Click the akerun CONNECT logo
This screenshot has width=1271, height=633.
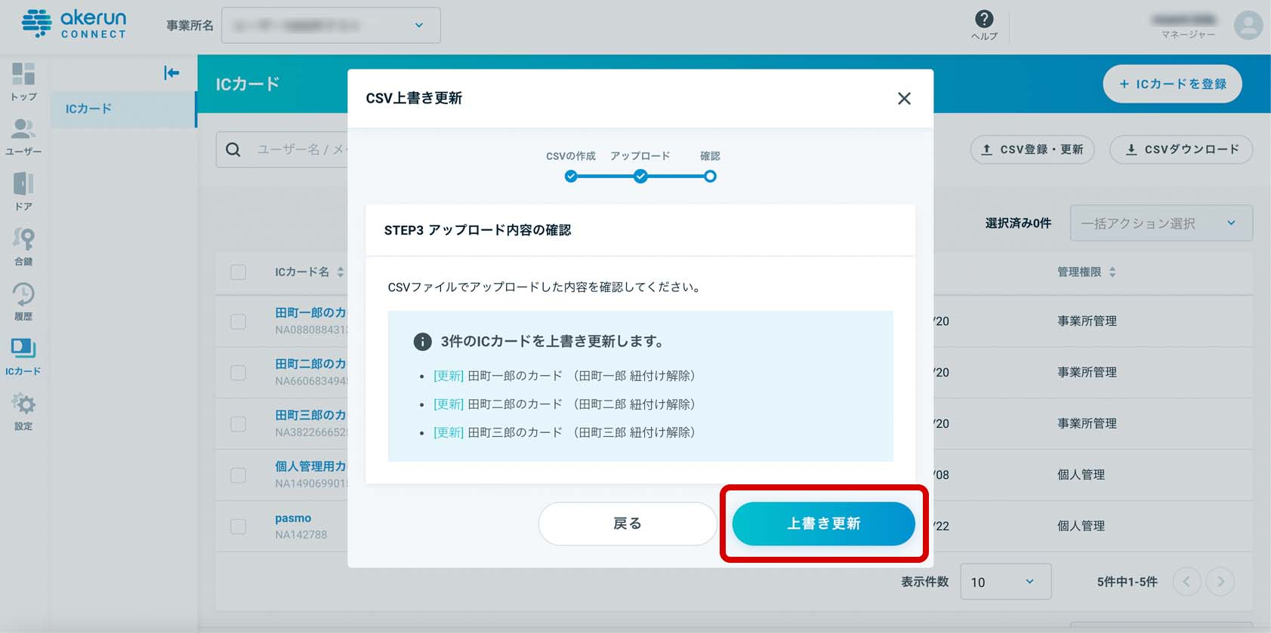click(74, 24)
